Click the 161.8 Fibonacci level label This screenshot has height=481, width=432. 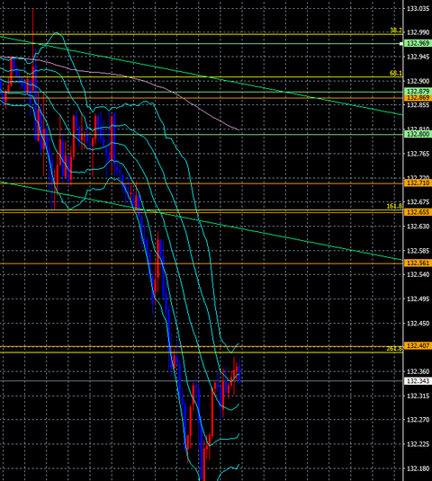(x=394, y=206)
